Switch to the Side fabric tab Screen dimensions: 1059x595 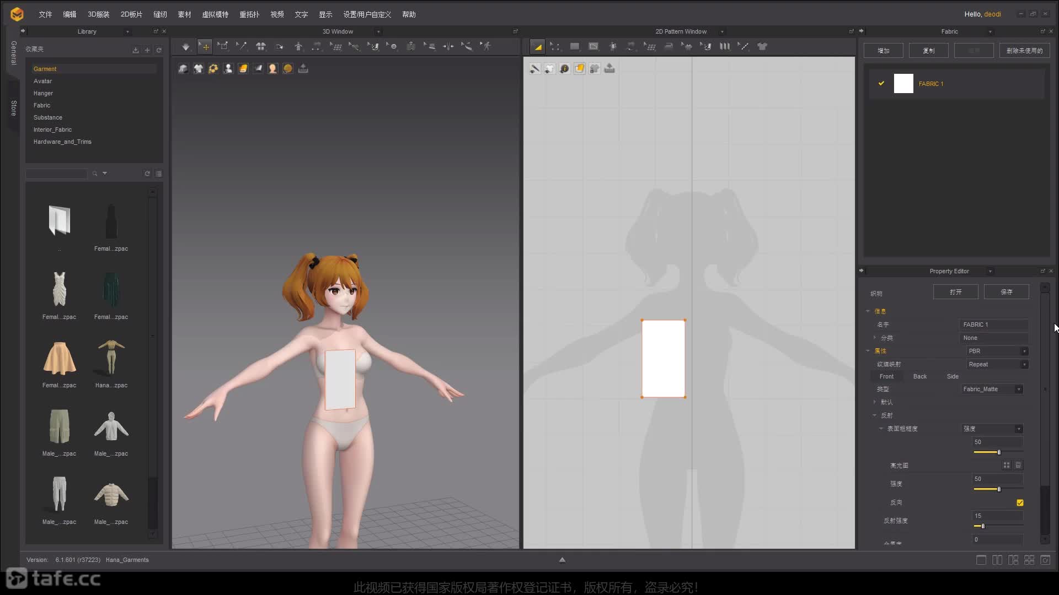953,376
